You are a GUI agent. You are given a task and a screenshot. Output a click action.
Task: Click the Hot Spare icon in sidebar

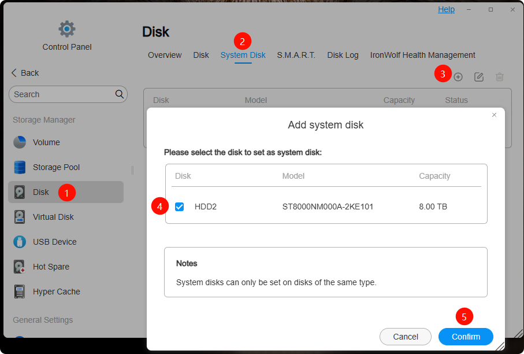tap(20, 267)
